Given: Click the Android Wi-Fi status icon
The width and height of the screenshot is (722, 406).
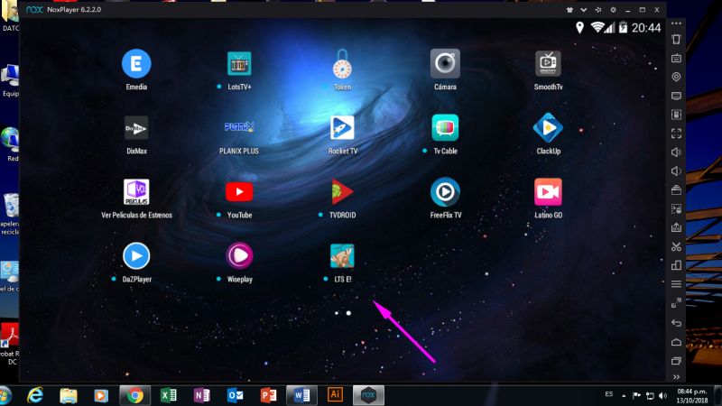Looking at the screenshot, I should pyautogui.click(x=597, y=28).
